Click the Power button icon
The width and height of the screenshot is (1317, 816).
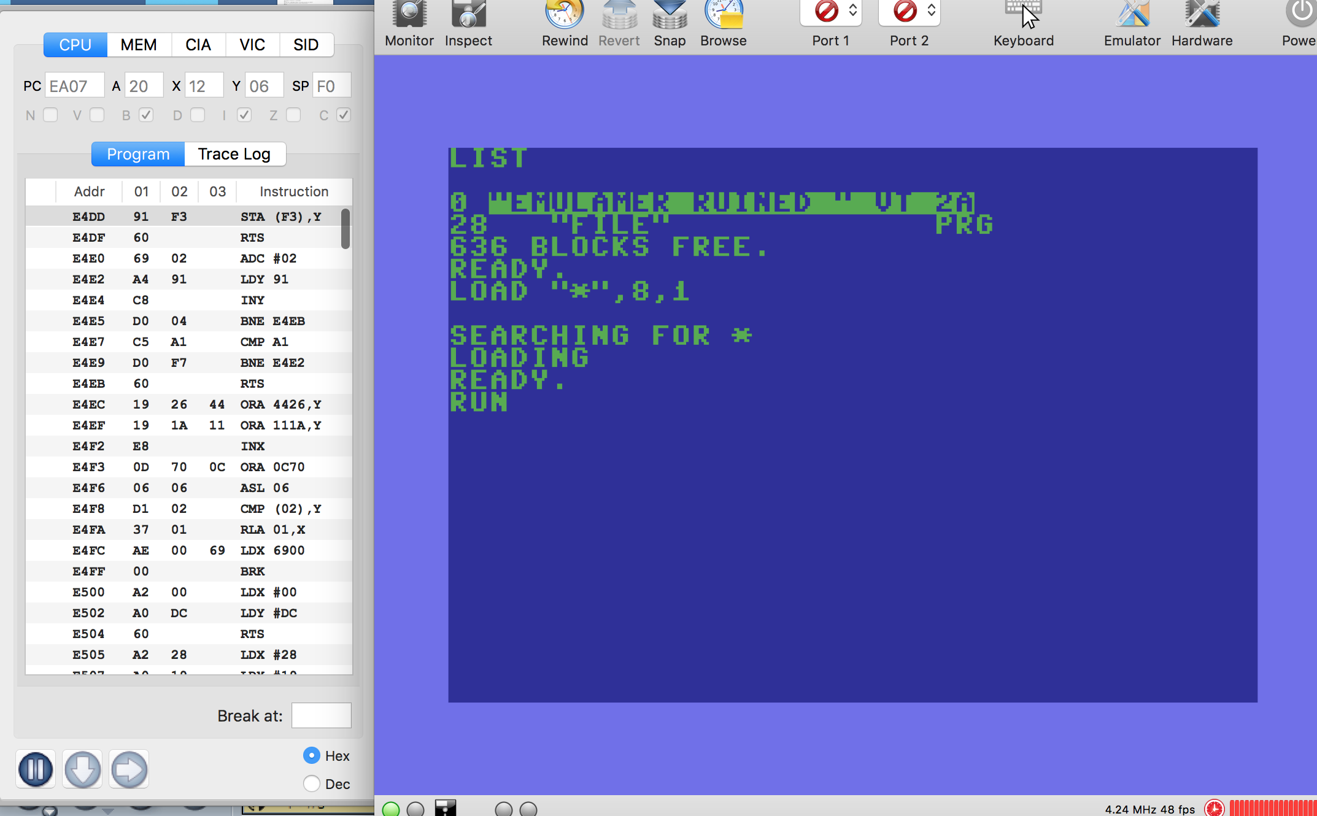(1301, 13)
